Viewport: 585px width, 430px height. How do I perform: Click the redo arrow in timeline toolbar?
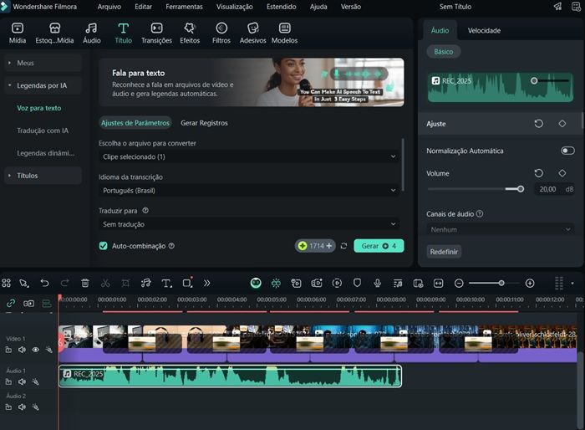[64, 283]
